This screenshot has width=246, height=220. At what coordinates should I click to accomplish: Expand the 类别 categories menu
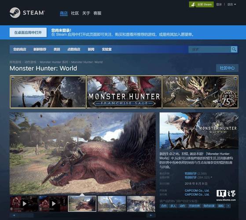[x=57, y=49]
